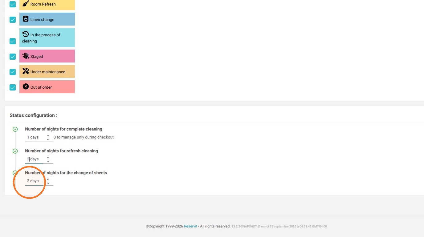Click the "Linen change" label text
Screen dimensions: 424x237
click(42, 20)
